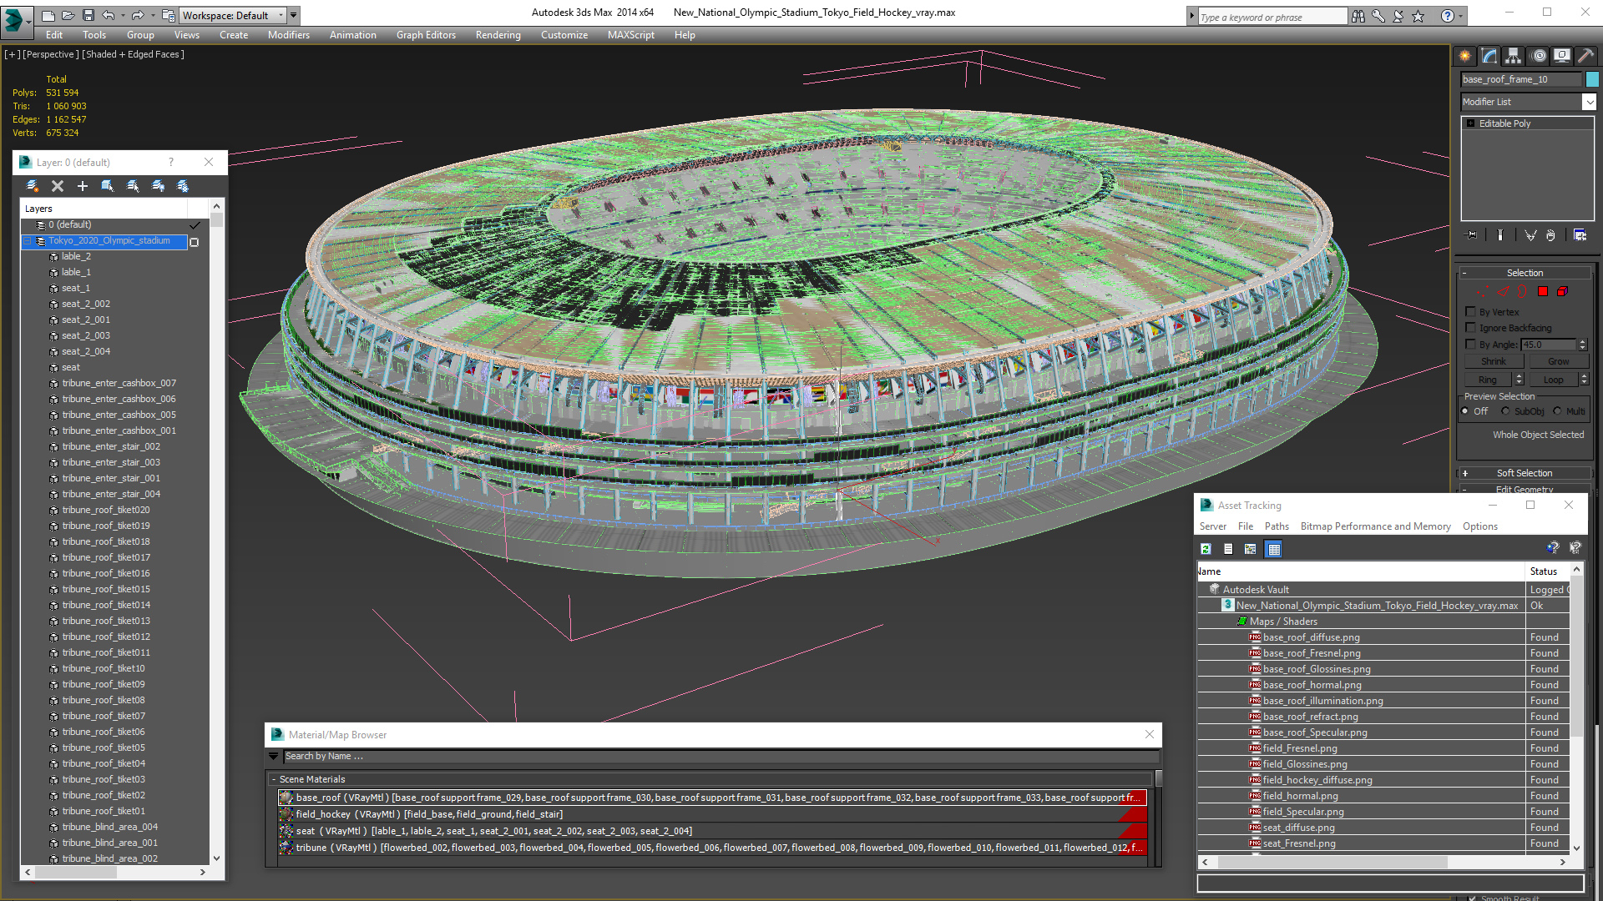Click the Delete layer X icon
Viewport: 1603px width, 901px height.
pos(58,186)
